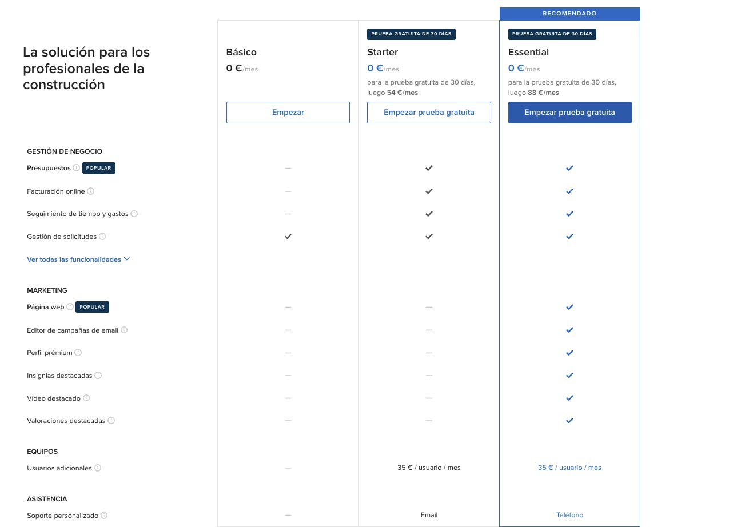Click Empezar button for Básico plan
Viewport: 741px width, 527px height.
[288, 113]
